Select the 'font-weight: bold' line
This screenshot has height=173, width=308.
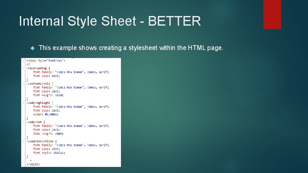(48, 95)
